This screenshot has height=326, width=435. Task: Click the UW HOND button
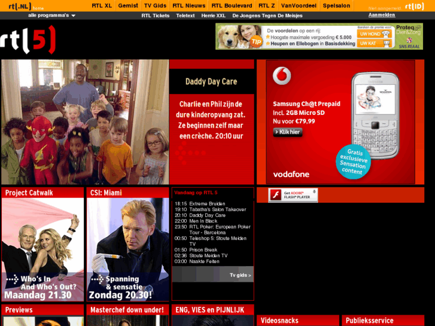click(x=374, y=34)
